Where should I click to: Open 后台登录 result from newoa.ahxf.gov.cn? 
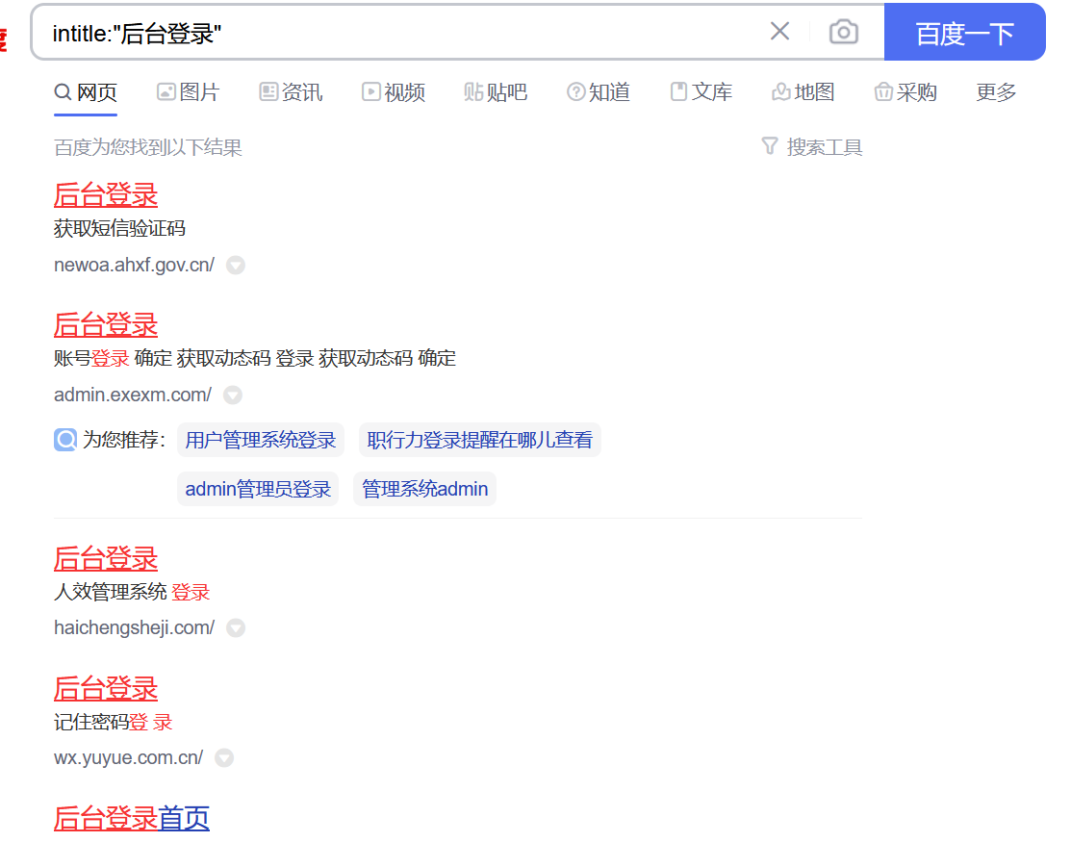(106, 195)
